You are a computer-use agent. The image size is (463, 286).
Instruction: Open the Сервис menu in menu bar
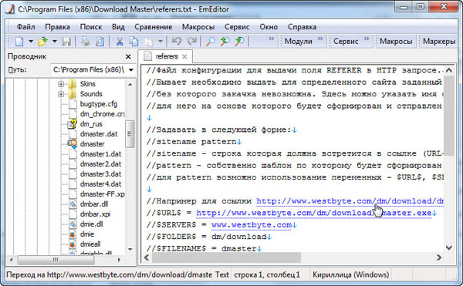click(x=237, y=27)
